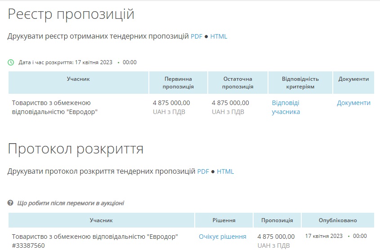
Task: Click initial proposal value 4 875 000,00
Action: [171, 103]
